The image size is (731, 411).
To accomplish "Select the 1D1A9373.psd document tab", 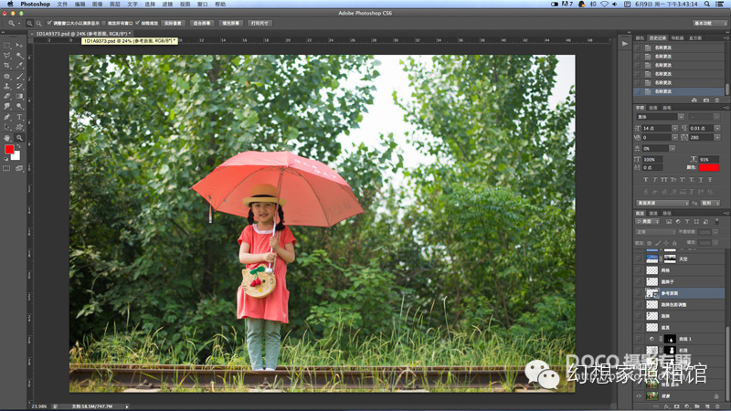I will (x=83, y=34).
